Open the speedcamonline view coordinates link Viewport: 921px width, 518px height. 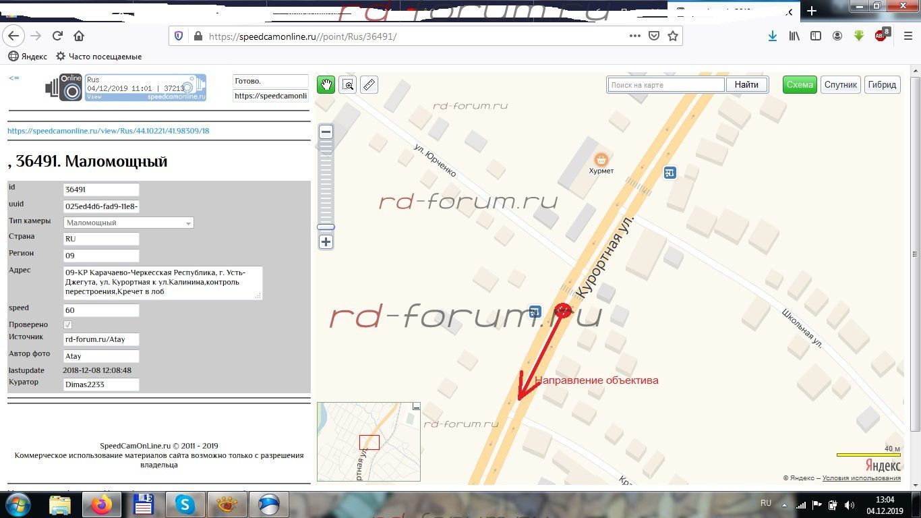[x=108, y=131]
